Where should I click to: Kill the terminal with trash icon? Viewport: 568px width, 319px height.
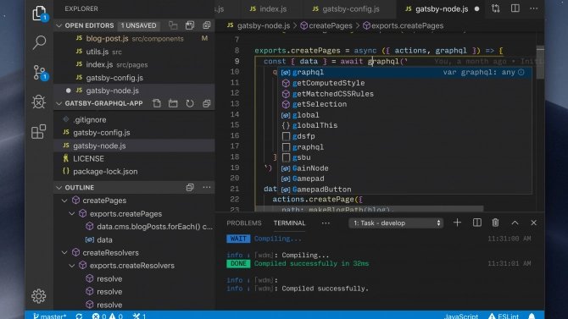click(496, 223)
